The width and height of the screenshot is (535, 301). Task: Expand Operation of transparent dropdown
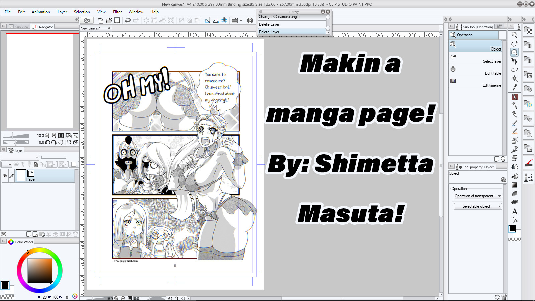click(478, 196)
